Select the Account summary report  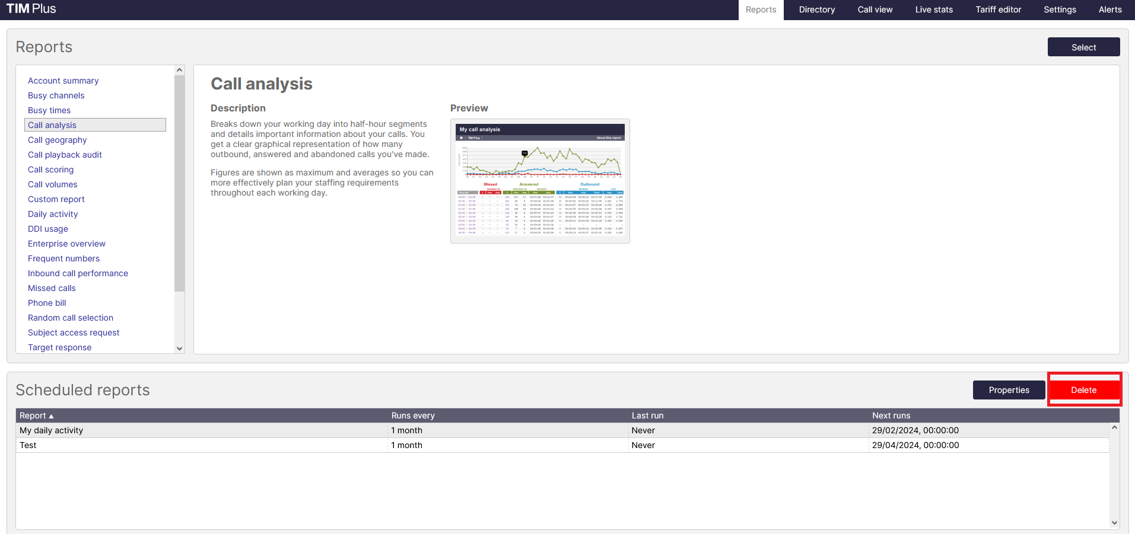point(63,81)
